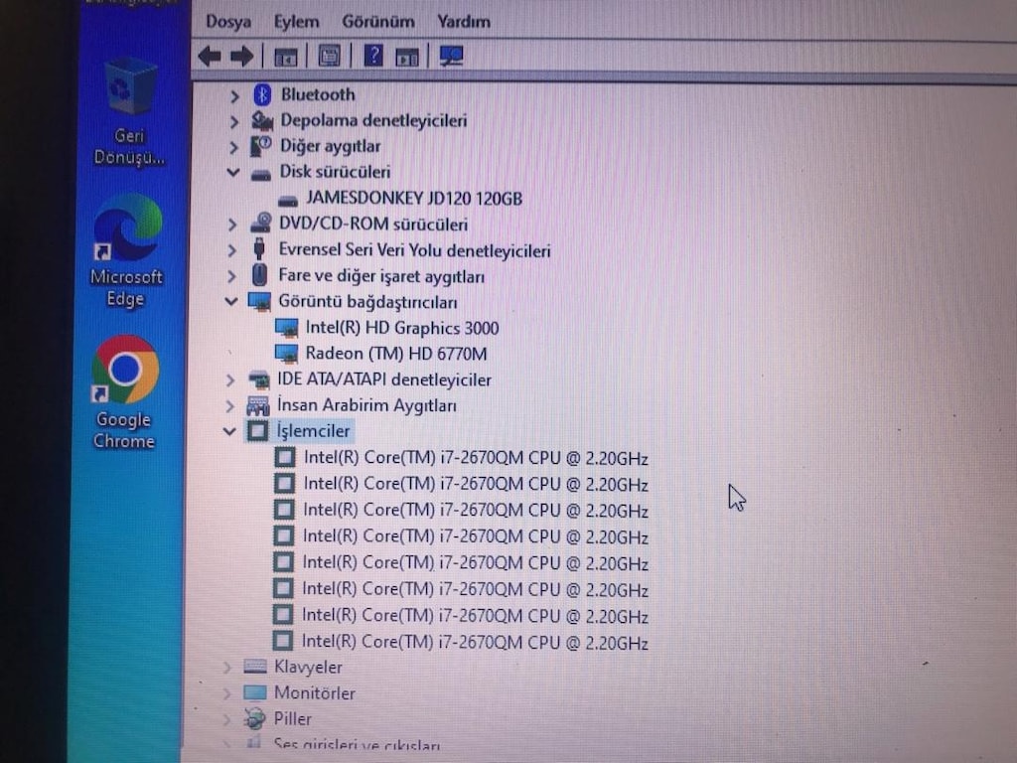Click Diğer aygıtlar label
The image size is (1017, 763).
pos(330,147)
